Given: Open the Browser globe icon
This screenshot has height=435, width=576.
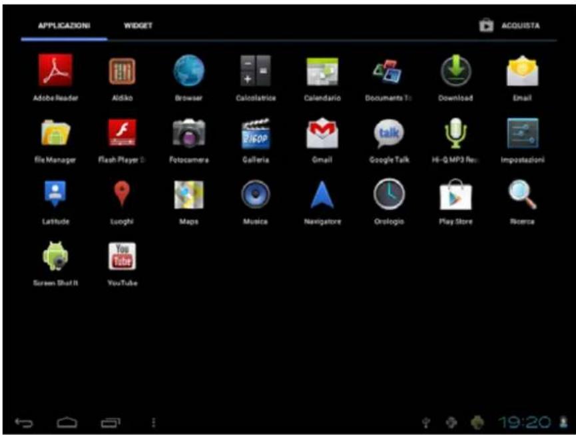Looking at the screenshot, I should coord(189,71).
